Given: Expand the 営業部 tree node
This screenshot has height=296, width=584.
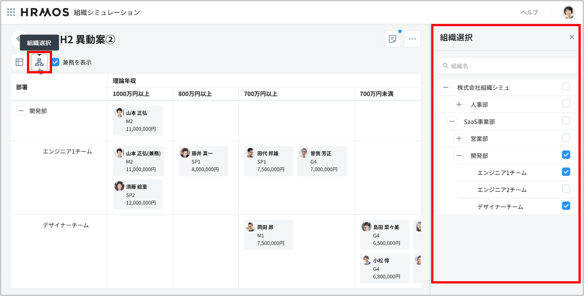Looking at the screenshot, I should click(x=459, y=139).
